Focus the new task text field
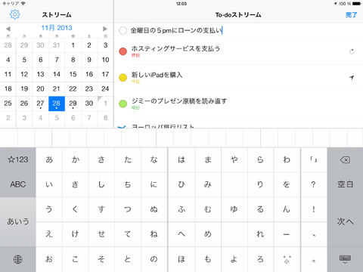This screenshot has height=272, width=363. (238, 31)
